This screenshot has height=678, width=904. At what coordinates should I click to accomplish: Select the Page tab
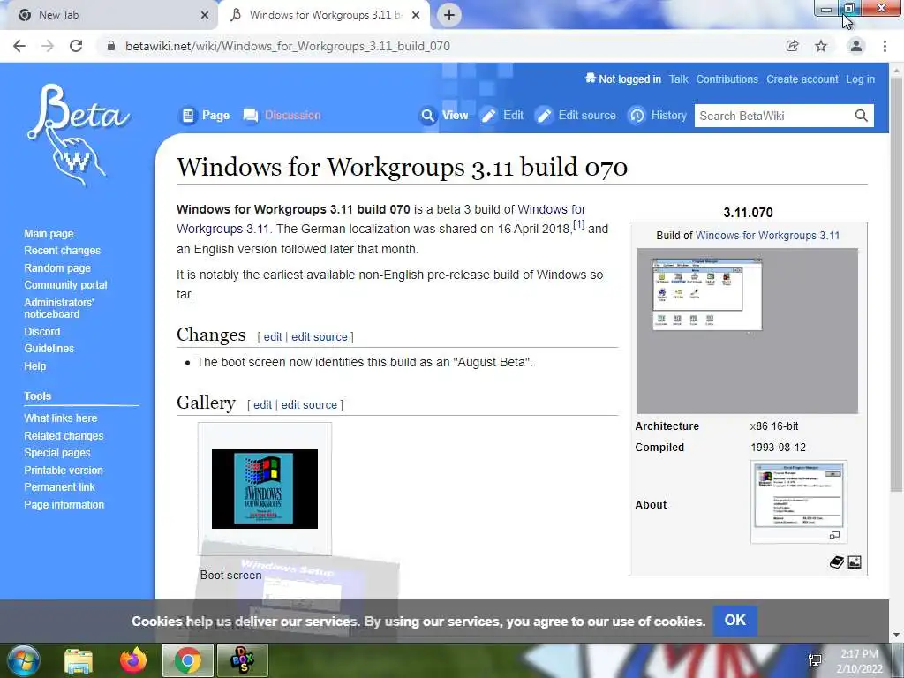click(x=205, y=116)
